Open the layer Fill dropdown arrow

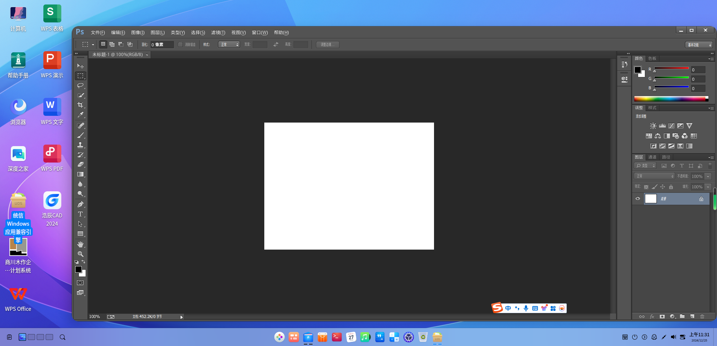click(708, 187)
